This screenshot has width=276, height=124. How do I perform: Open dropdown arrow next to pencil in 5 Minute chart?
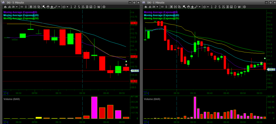click(59, 7)
